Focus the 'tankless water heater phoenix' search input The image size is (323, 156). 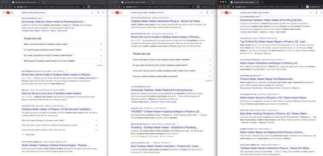click(x=56, y=12)
